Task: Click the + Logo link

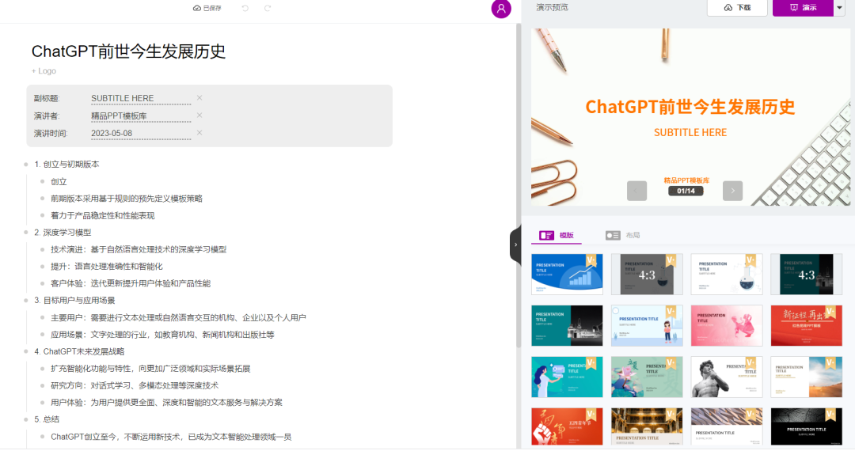Action: click(44, 70)
